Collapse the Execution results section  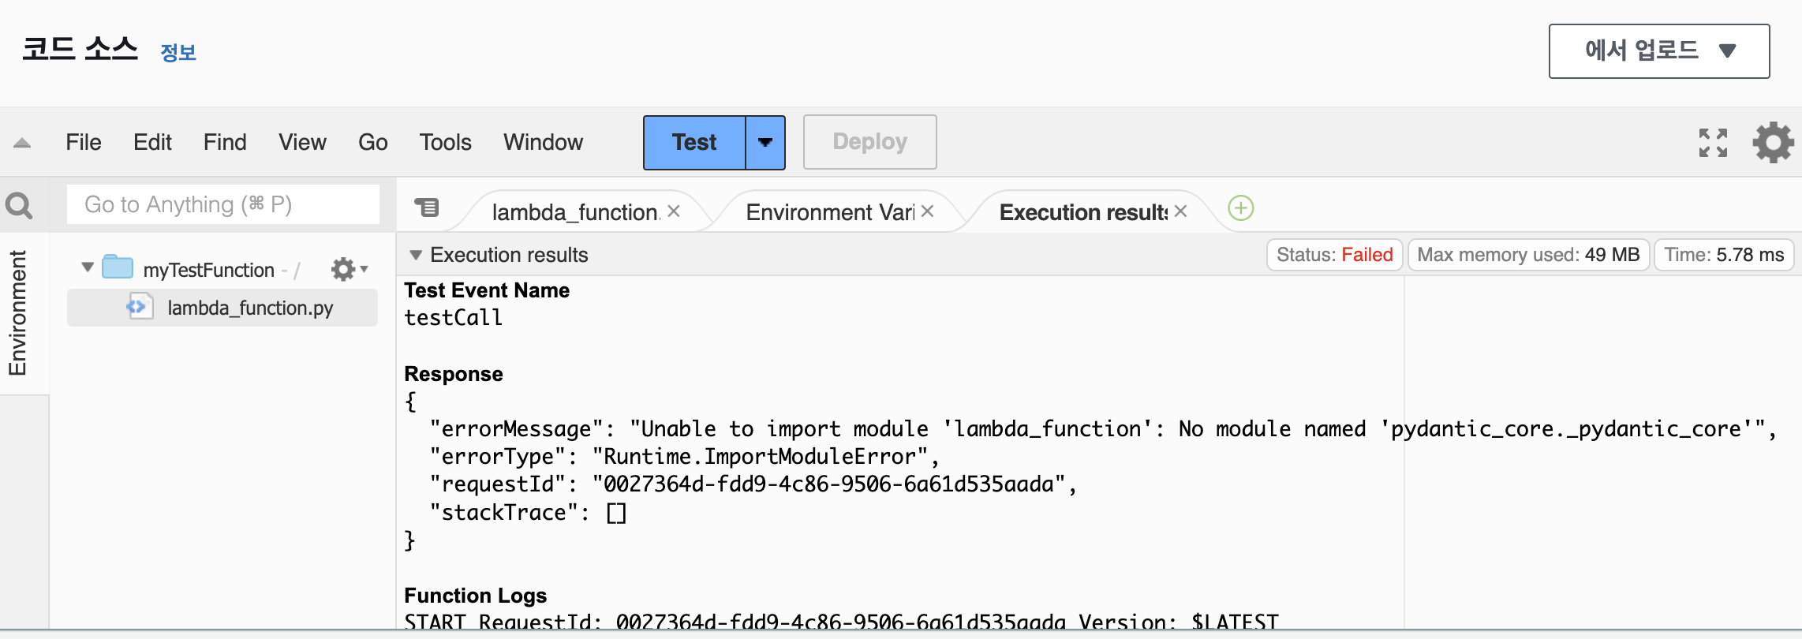[x=416, y=255]
